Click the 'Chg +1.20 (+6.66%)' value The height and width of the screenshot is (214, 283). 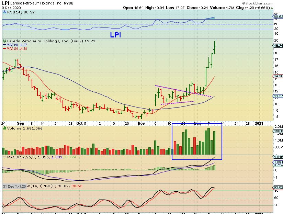[253, 8]
